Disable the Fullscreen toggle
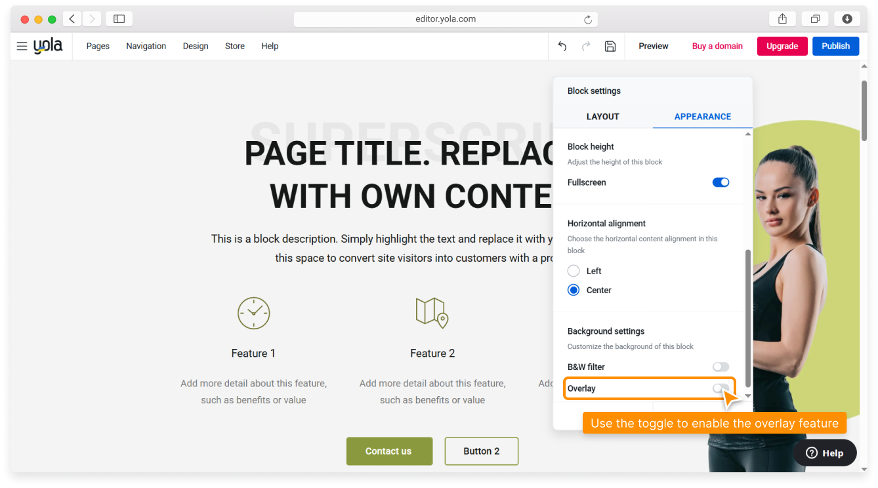Image resolution: width=878 pixels, height=488 pixels. (721, 182)
